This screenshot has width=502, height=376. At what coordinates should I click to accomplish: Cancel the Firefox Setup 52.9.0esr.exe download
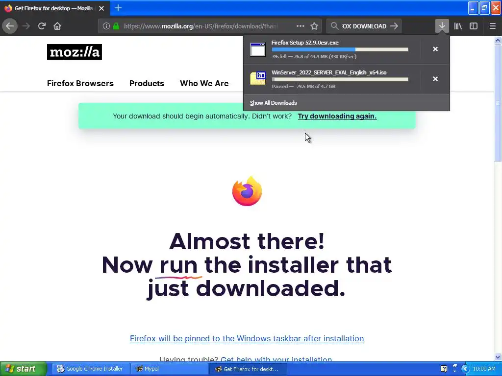(x=435, y=49)
